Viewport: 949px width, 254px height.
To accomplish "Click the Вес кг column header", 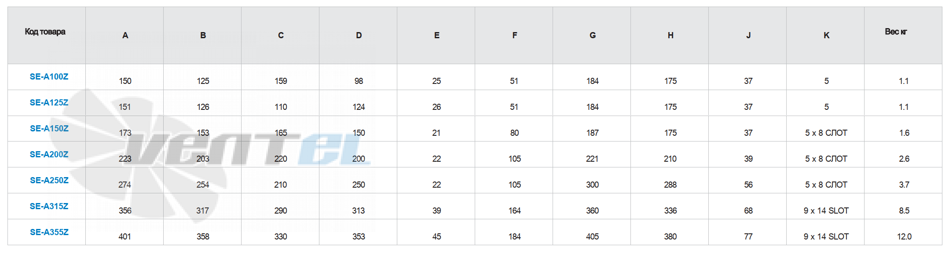I will [x=896, y=32].
